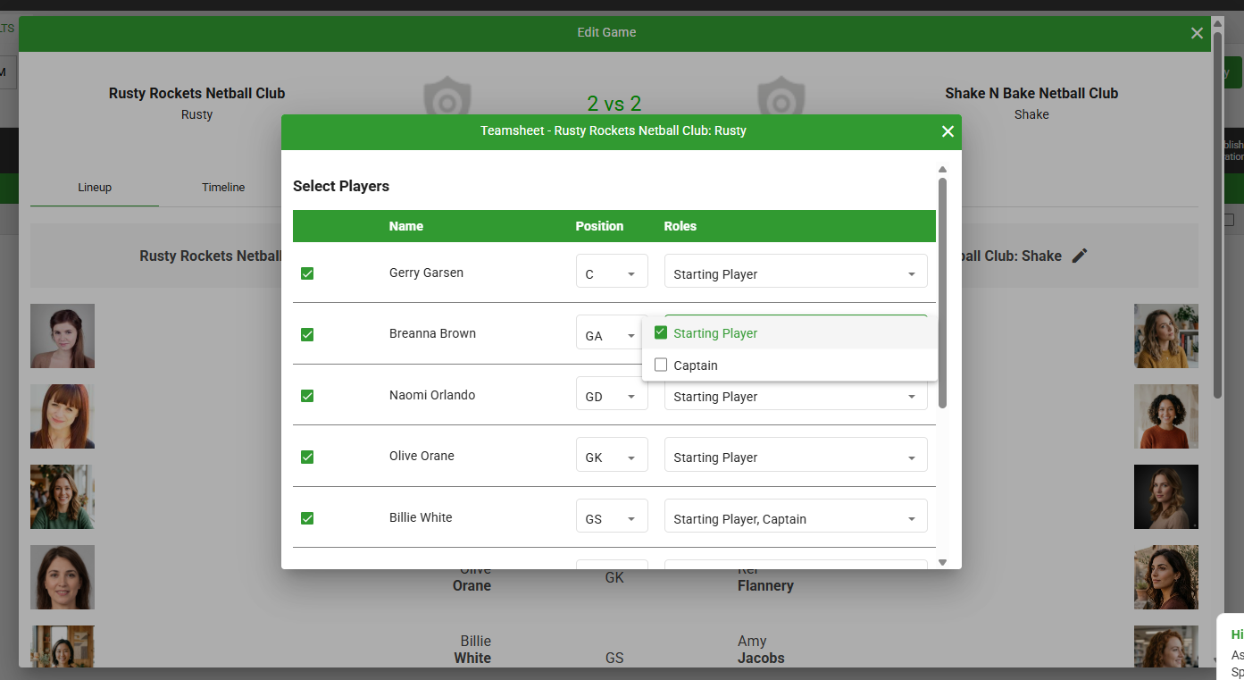The image size is (1244, 680).
Task: Click red-haired player photo on left
Action: tap(63, 416)
